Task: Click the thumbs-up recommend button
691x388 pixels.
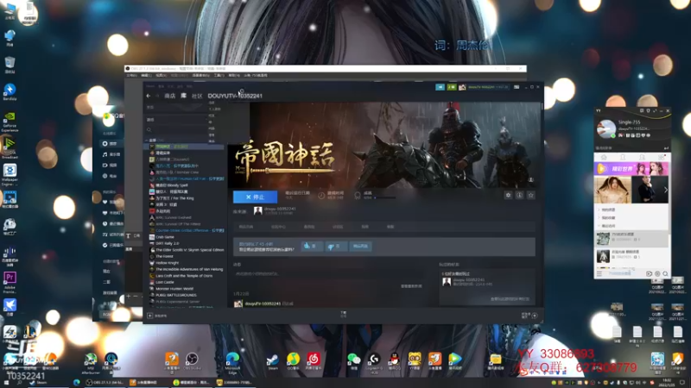Action: [312, 247]
